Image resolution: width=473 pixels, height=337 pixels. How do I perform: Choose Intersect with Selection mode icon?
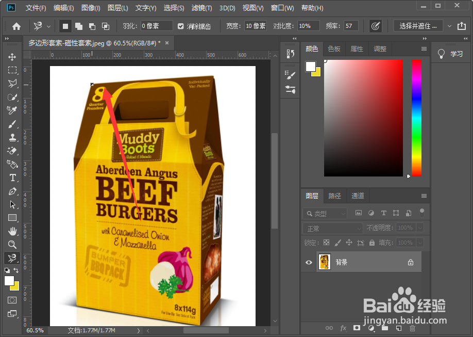click(x=105, y=26)
